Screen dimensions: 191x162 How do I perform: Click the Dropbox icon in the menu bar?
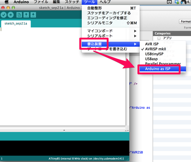click(176, 2)
